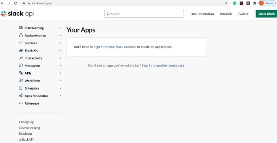Expand the Authentication arrow
The image size is (277, 143).
[x=61, y=36]
